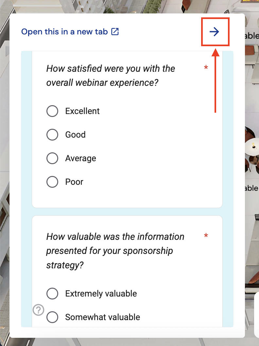This screenshot has height=346, width=259.
Task: Click the 'Extremely valuable' label text
Action: click(x=101, y=294)
